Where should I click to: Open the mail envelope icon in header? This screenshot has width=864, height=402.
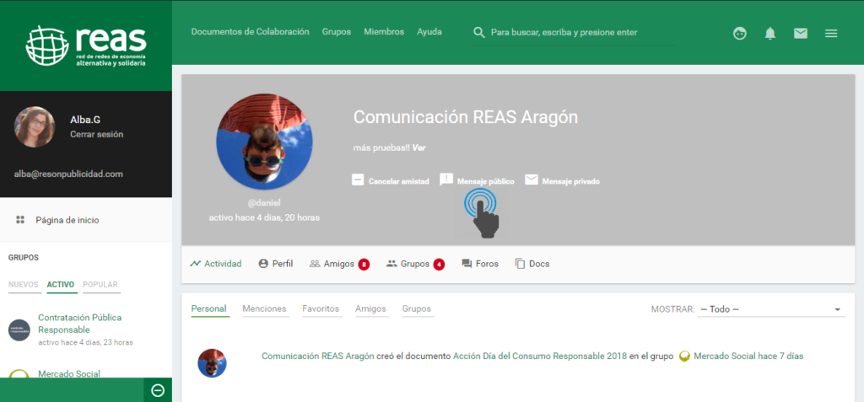pyautogui.click(x=800, y=34)
